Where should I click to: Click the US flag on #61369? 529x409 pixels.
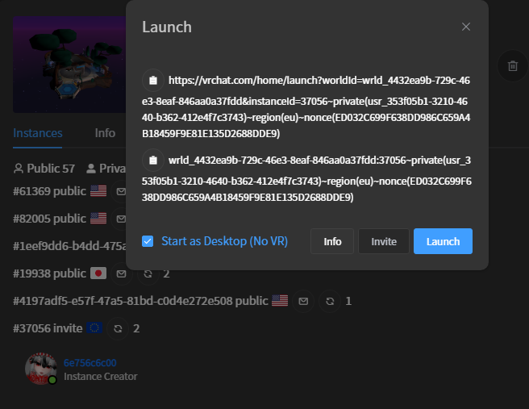[x=98, y=191]
